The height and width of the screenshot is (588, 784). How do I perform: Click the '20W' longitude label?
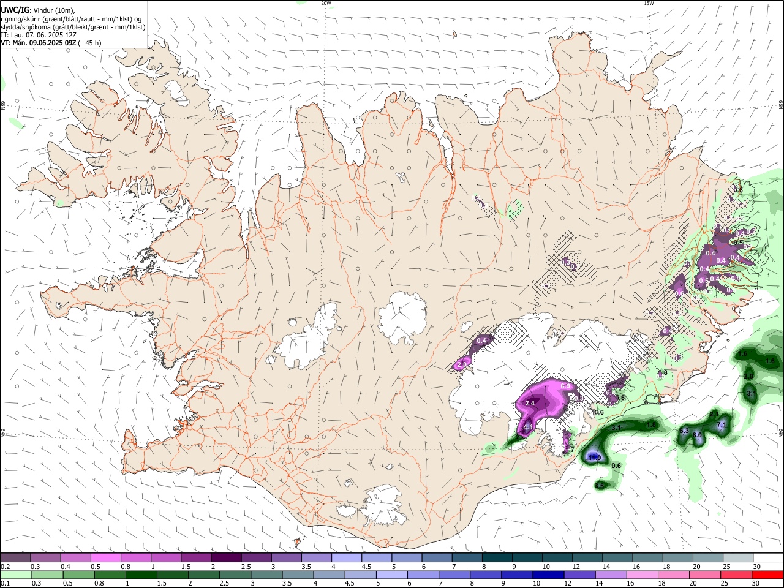click(326, 3)
